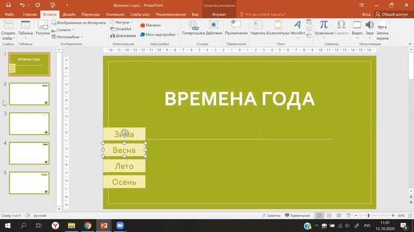Save the presentation with the floppy disk icon
Screen dimensions: 414x232
8,5
